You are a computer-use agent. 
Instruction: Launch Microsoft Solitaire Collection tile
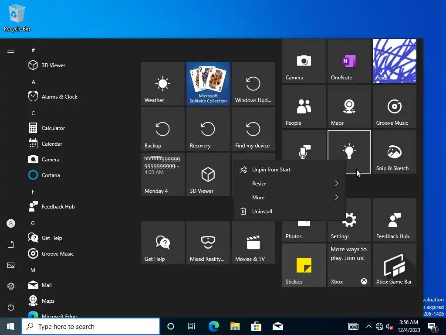pyautogui.click(x=208, y=84)
